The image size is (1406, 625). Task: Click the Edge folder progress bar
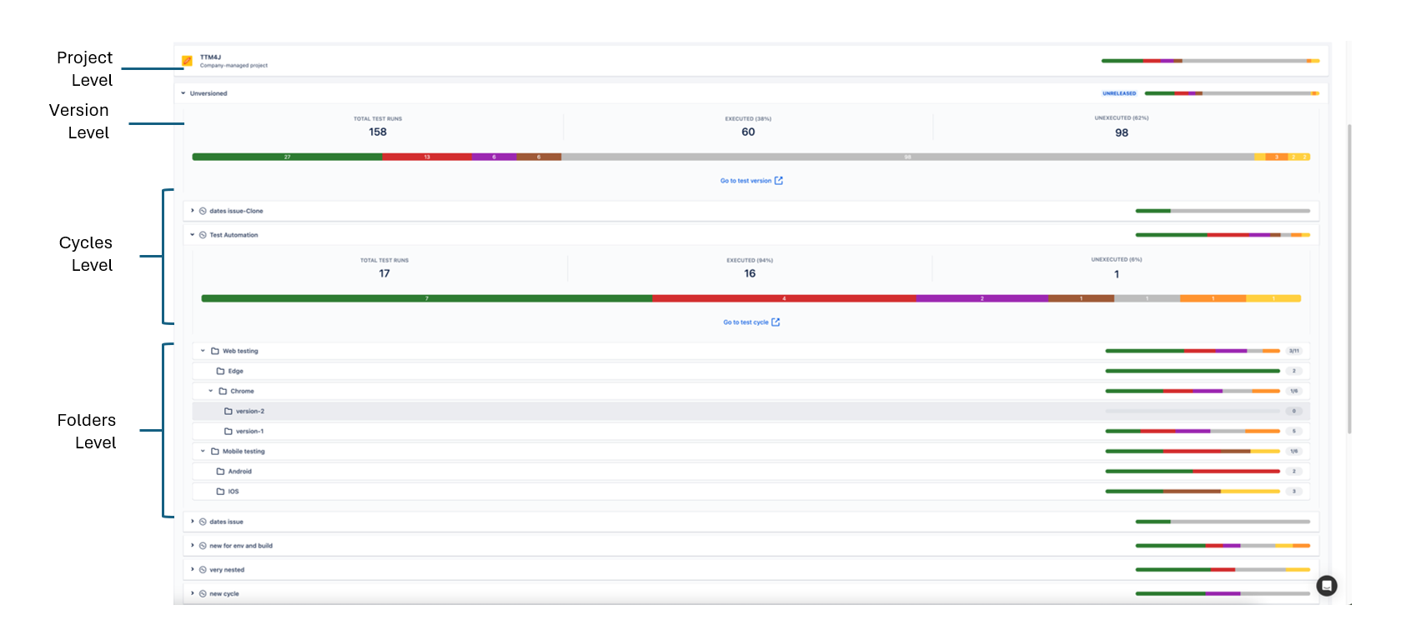pos(1193,371)
